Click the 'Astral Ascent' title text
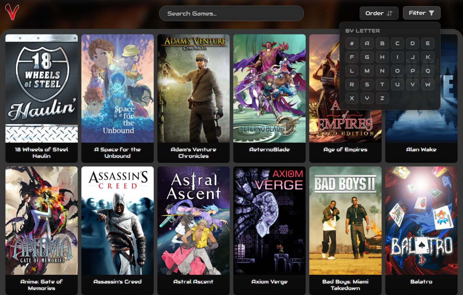 coord(193,282)
